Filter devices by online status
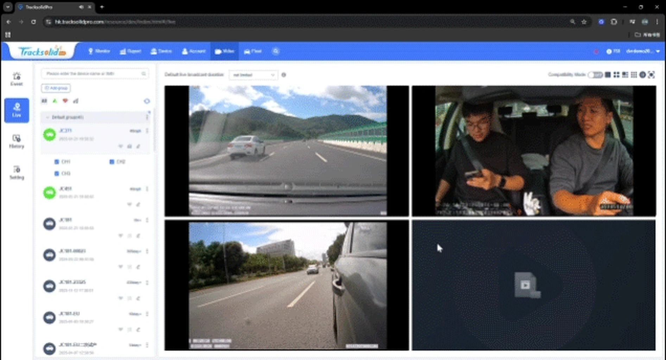The height and width of the screenshot is (360, 666). 55,101
